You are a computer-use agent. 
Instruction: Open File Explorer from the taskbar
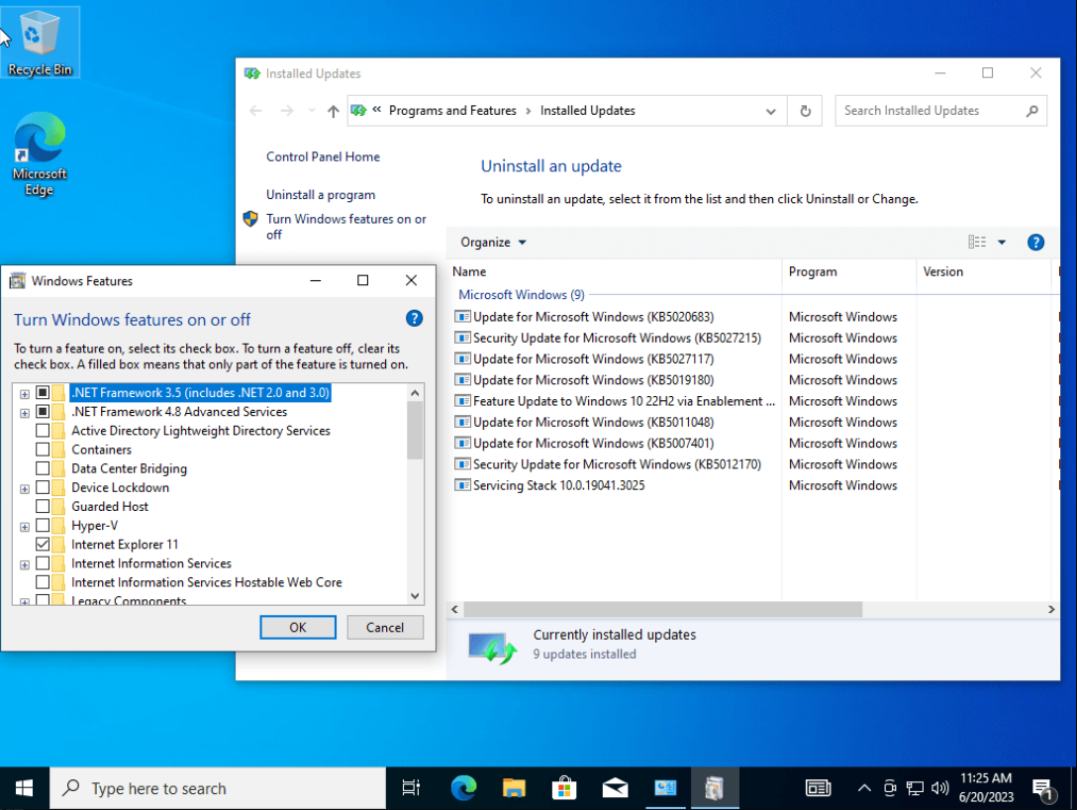point(514,788)
